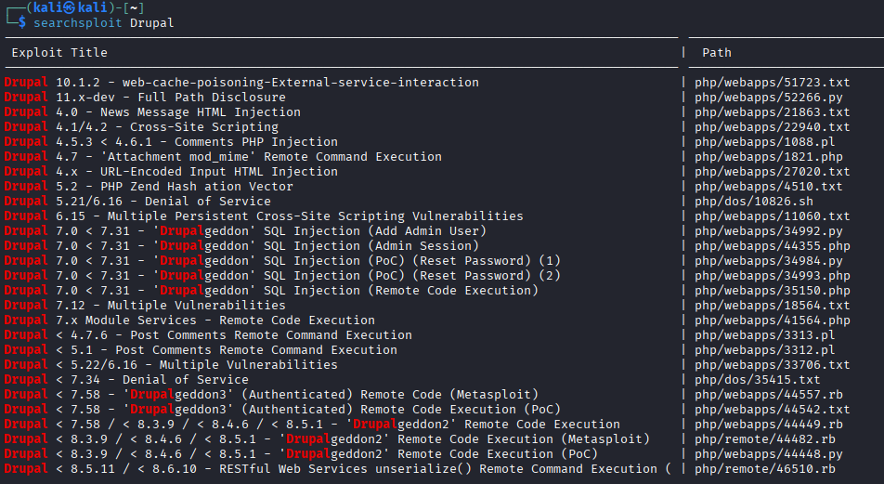Click the Drupal 5.21/6.16 Denial of Service row
This screenshot has width=884, height=484.
click(137, 202)
